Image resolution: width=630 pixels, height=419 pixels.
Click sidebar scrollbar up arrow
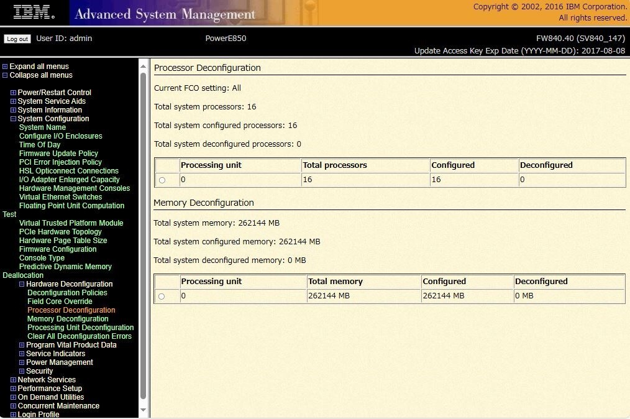(x=143, y=66)
